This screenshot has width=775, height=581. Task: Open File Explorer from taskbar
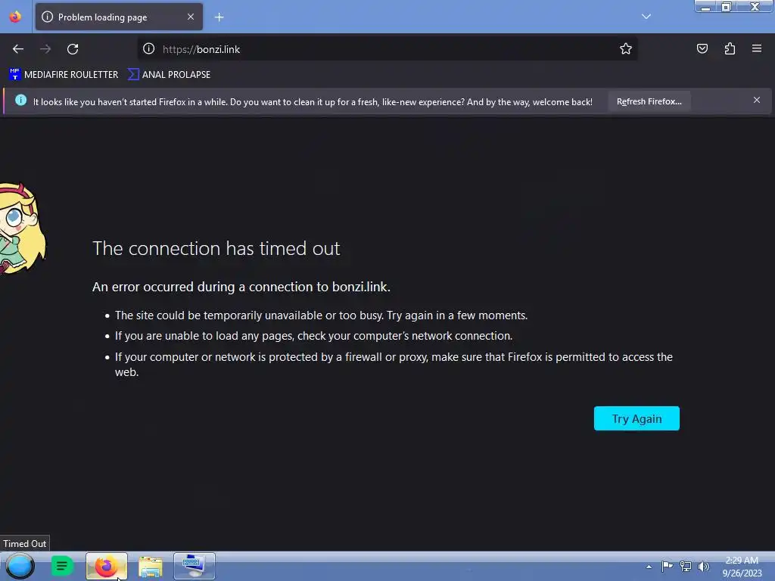tap(151, 566)
